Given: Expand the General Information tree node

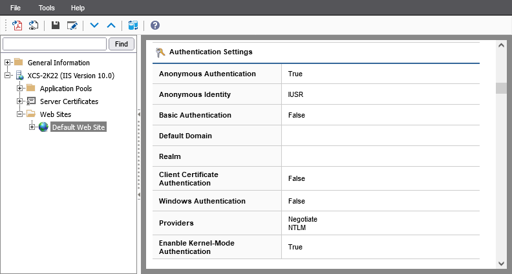Looking at the screenshot, I should tap(8, 63).
